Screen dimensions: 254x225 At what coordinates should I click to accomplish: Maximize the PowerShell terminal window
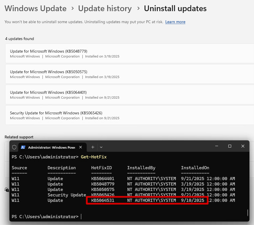(x=230, y=146)
